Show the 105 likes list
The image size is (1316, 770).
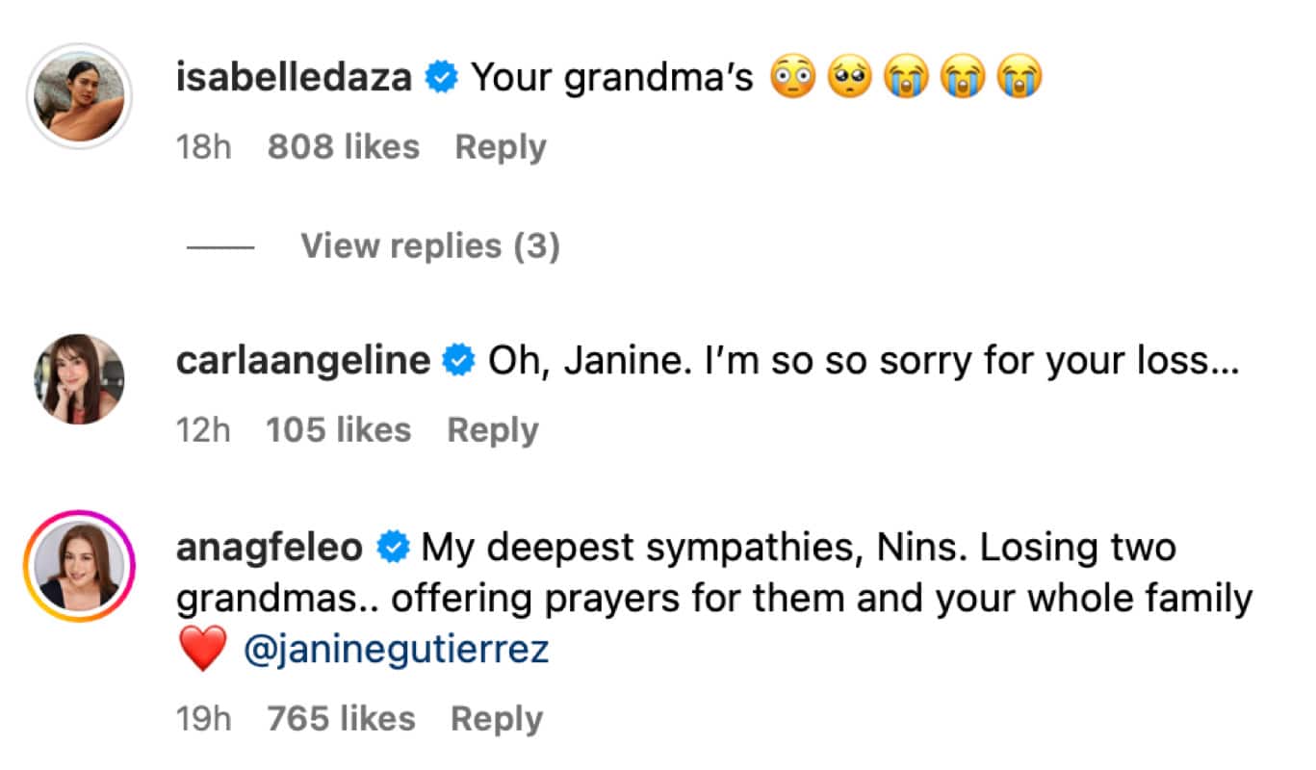click(339, 430)
